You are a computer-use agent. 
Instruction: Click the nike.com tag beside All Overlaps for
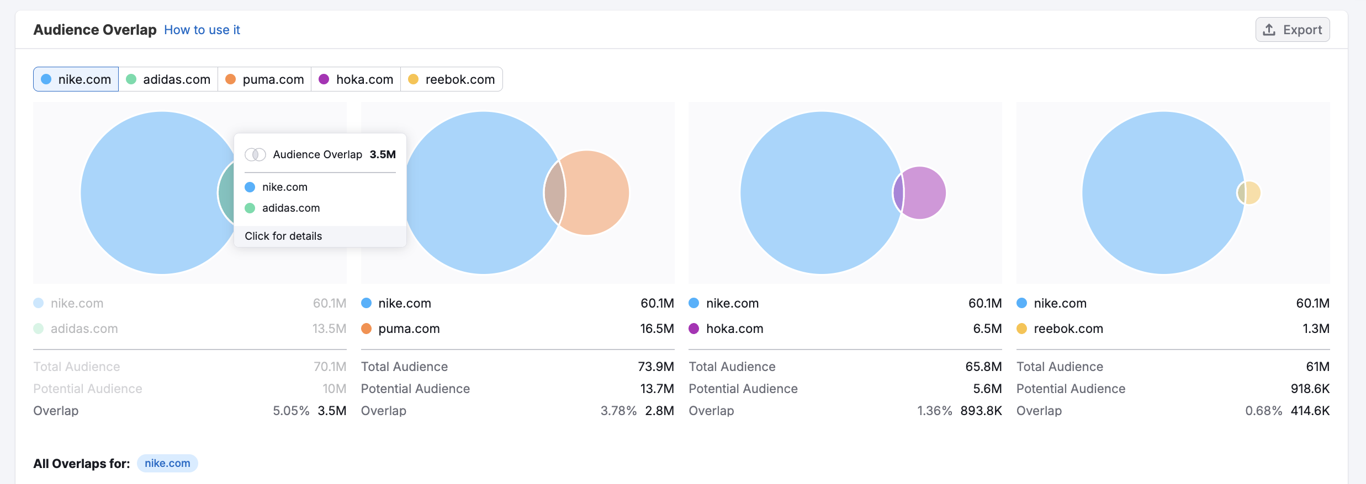[x=167, y=463]
